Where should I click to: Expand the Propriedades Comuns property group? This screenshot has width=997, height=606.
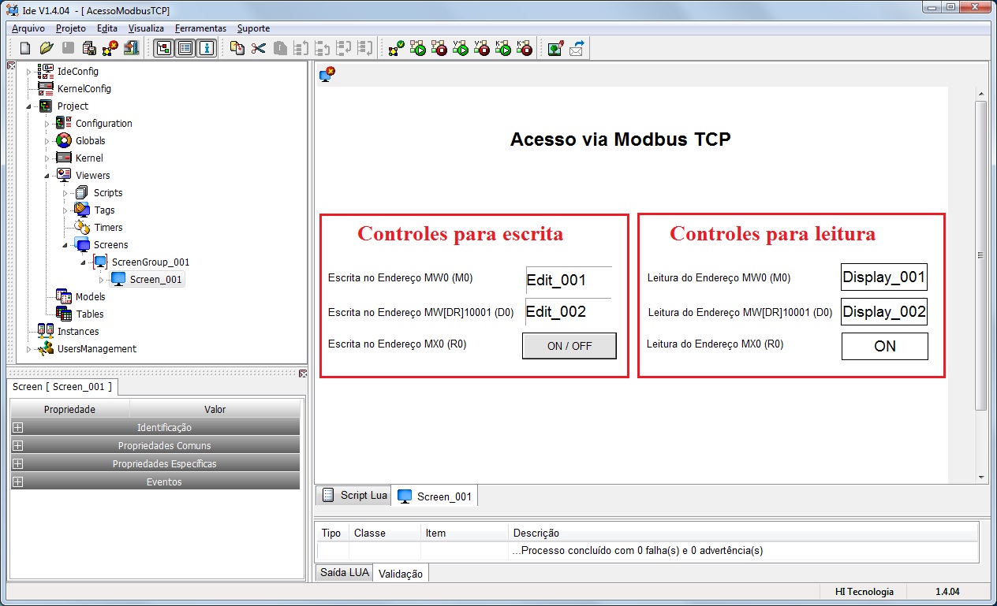18,445
